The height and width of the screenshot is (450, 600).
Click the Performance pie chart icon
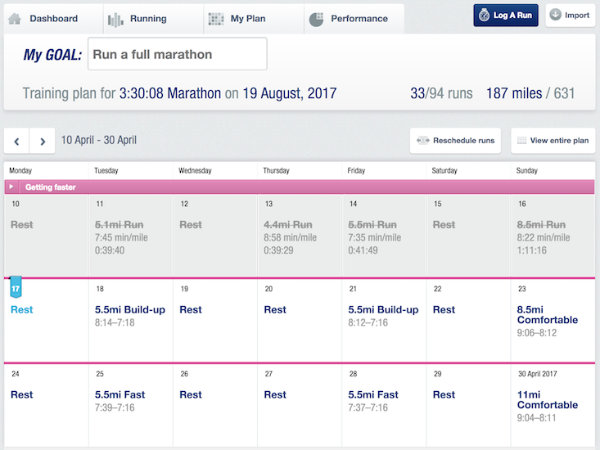tap(316, 20)
